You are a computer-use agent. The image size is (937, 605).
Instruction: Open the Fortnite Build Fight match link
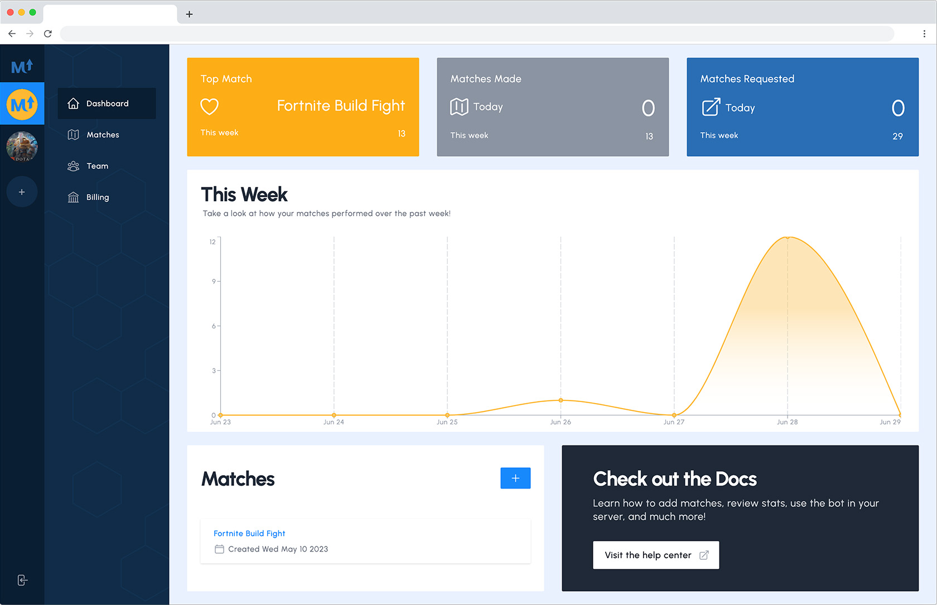tap(249, 534)
